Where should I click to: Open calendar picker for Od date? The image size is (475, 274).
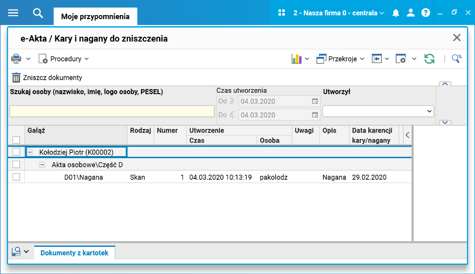(315, 101)
